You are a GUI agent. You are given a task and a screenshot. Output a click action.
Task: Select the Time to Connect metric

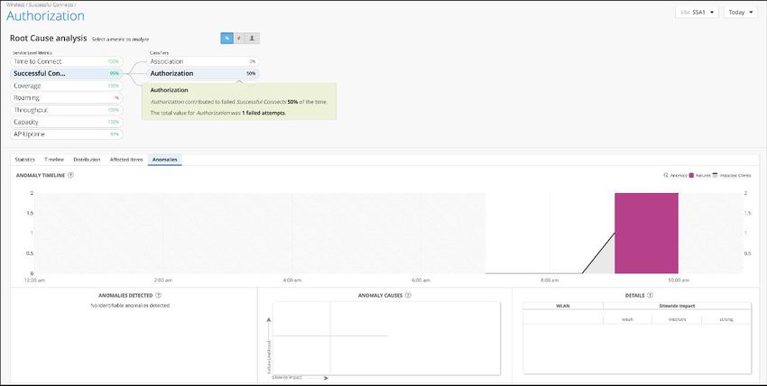coord(67,61)
